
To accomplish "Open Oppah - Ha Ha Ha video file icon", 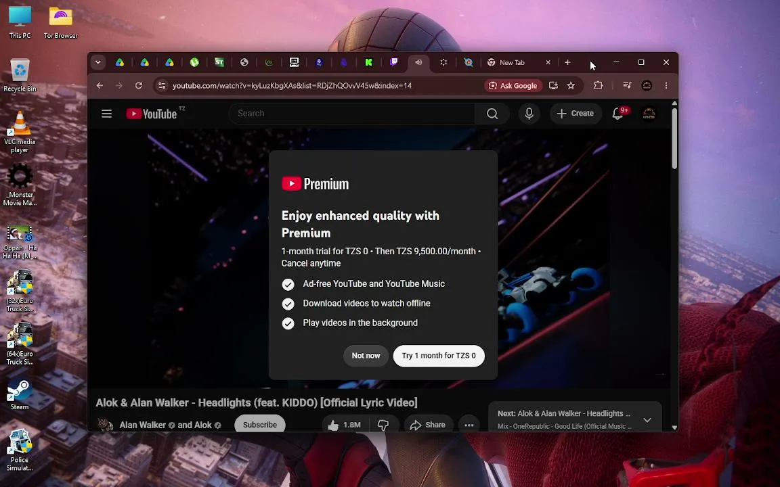I will [20, 242].
